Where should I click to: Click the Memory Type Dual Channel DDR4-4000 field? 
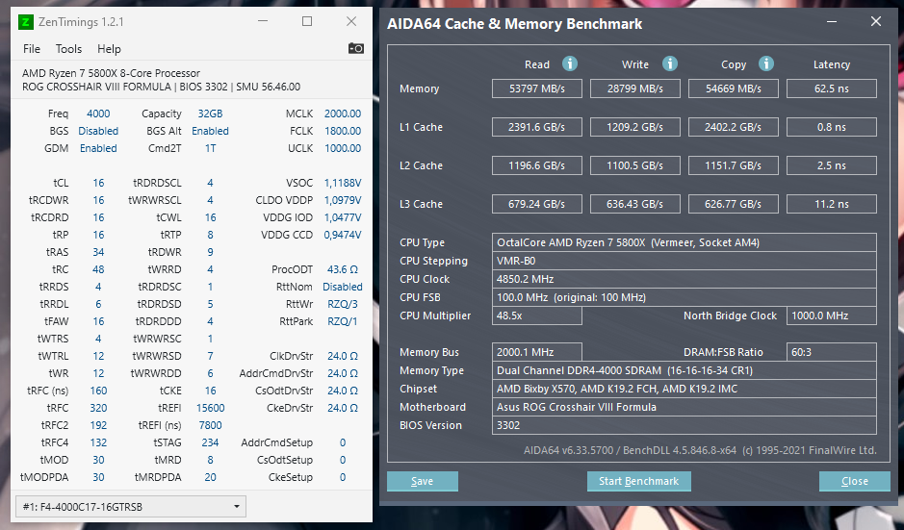[x=684, y=370]
